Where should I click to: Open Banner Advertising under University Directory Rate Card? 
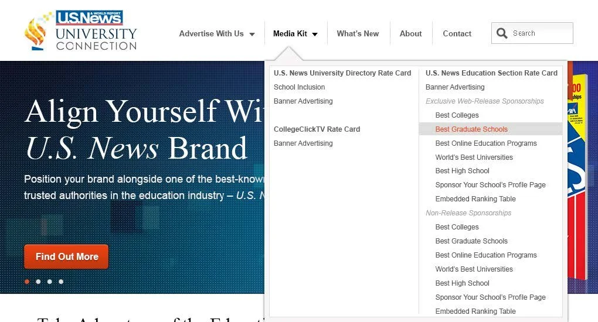pyautogui.click(x=303, y=101)
